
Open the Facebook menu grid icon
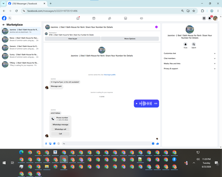click(204, 18)
